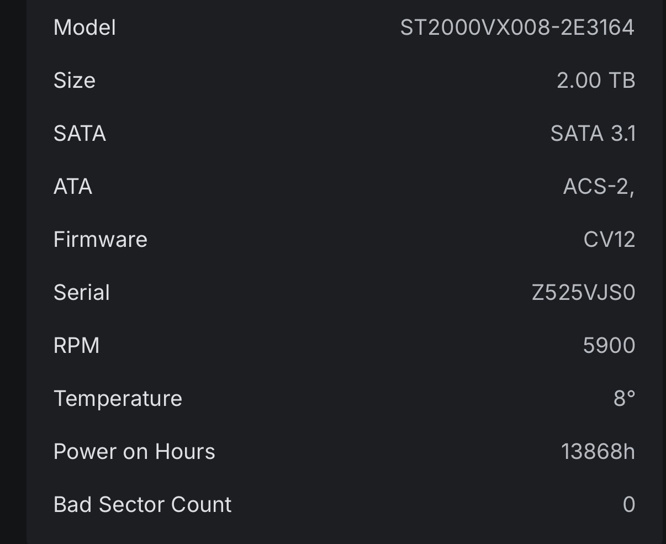Screen dimensions: 666x544
Task: Select the 5900 RPM value
Action: pyautogui.click(x=609, y=346)
